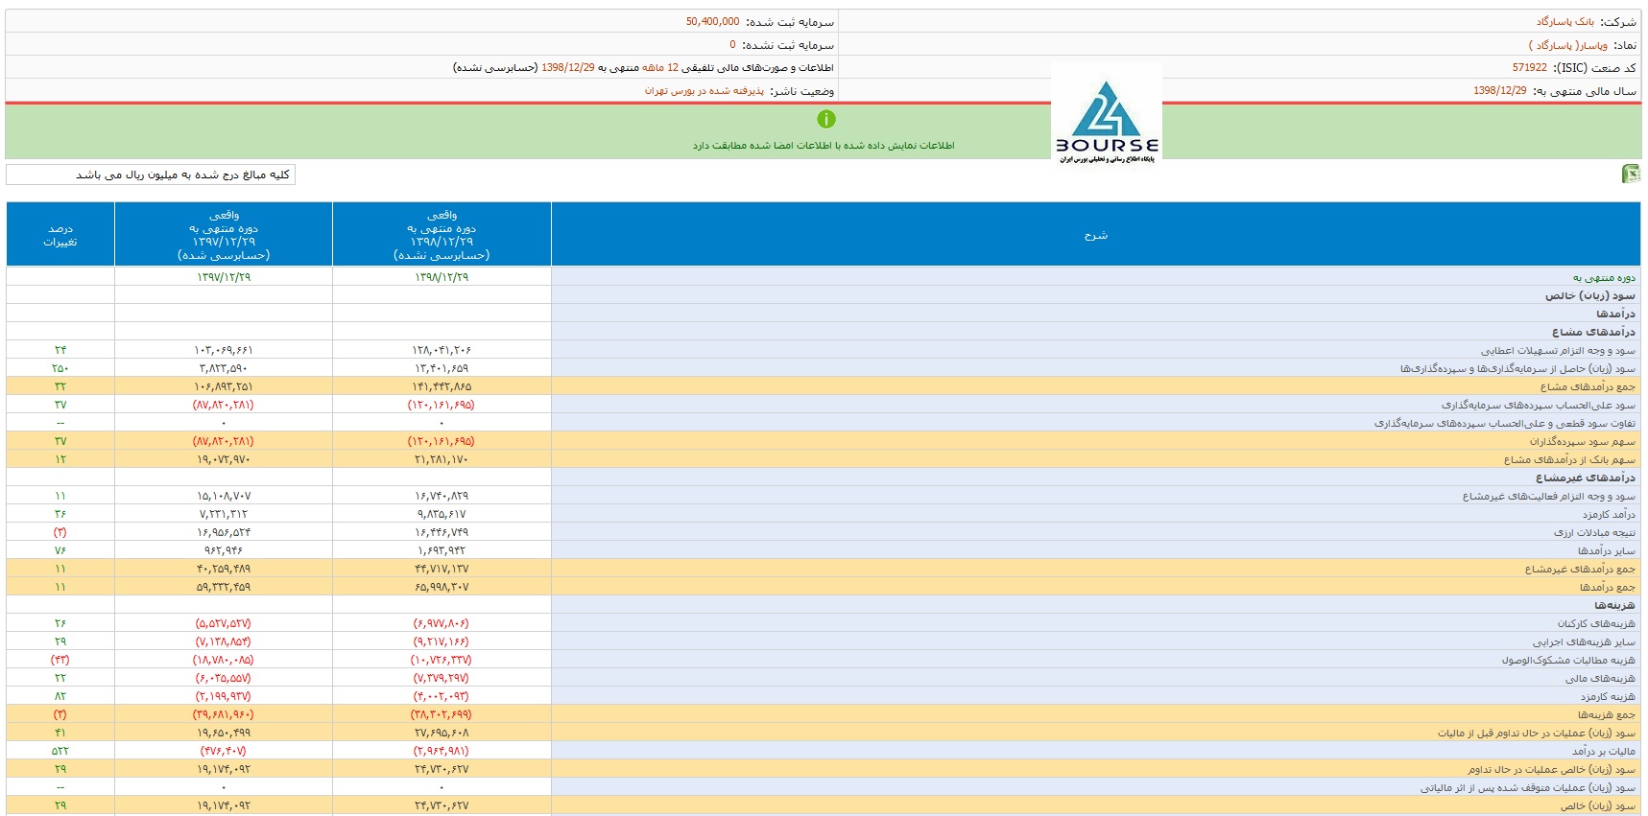This screenshot has width=1648, height=816.
Task: Select the value '۲۱,۲۸۱,۱۷۰'
Action: pyautogui.click(x=442, y=459)
